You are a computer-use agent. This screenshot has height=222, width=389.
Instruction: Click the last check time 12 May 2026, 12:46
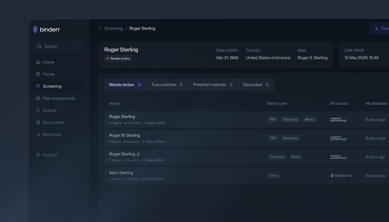[361, 58]
